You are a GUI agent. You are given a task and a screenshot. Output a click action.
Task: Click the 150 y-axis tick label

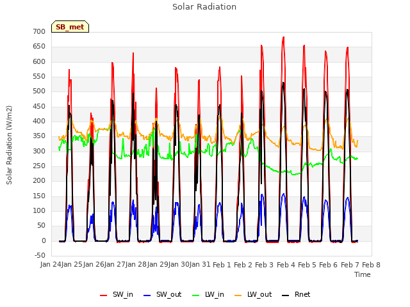coord(39,196)
